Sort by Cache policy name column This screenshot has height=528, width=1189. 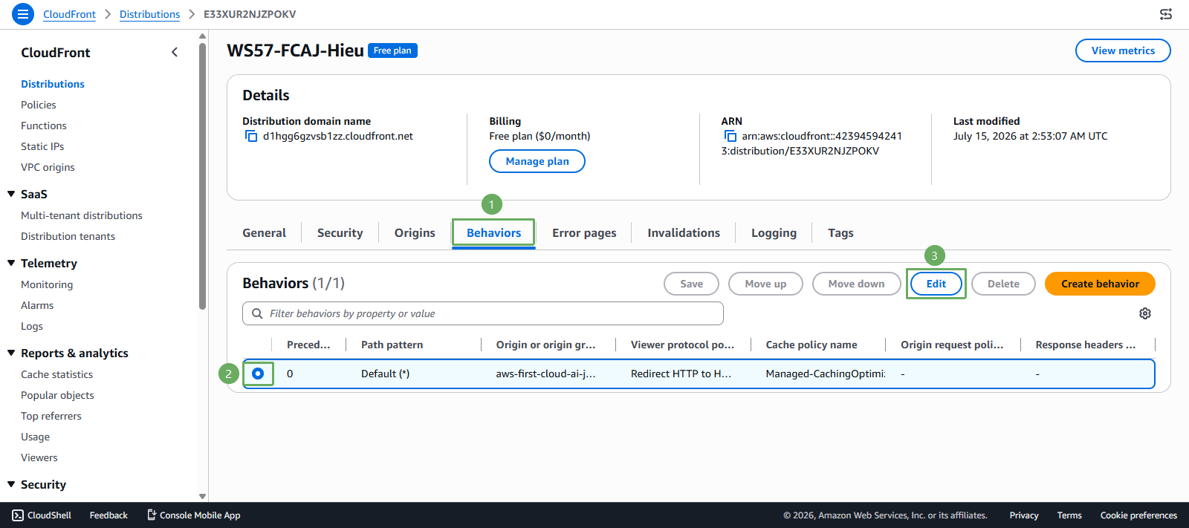tap(811, 345)
